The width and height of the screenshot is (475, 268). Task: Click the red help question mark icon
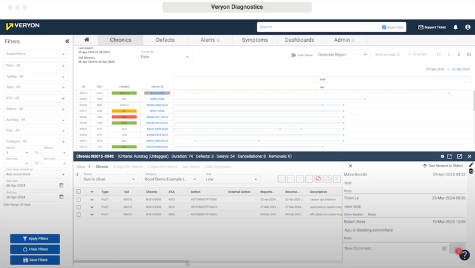pyautogui.click(x=458, y=252)
